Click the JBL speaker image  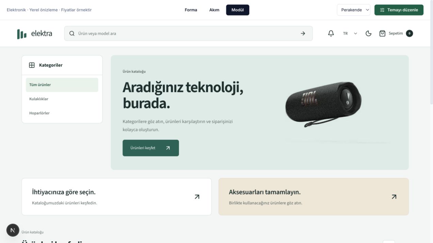323,105
